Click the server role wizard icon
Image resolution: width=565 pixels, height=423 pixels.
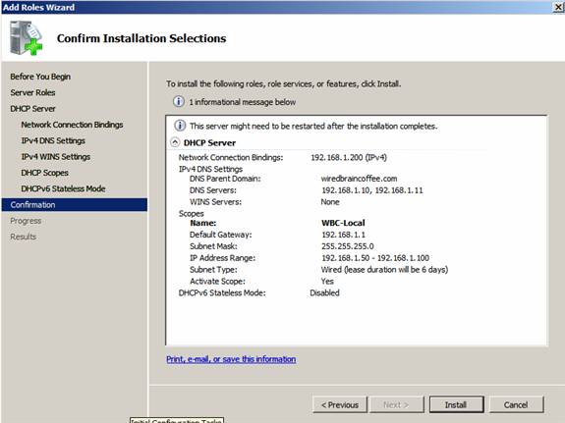pos(26,38)
